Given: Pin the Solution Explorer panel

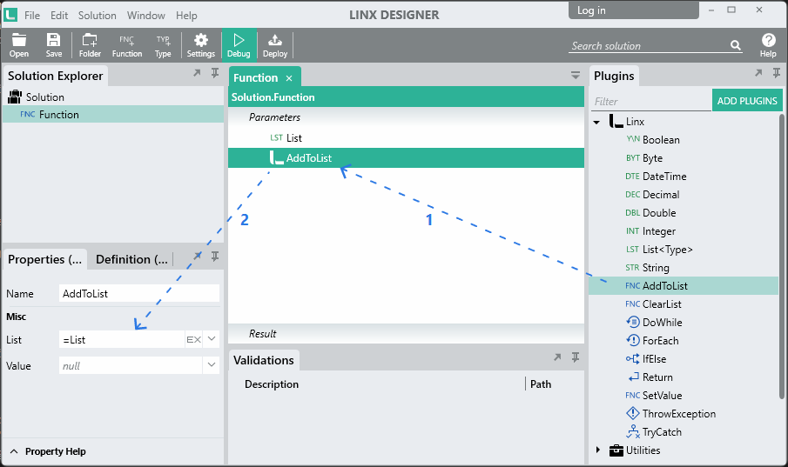Looking at the screenshot, I should tap(214, 73).
